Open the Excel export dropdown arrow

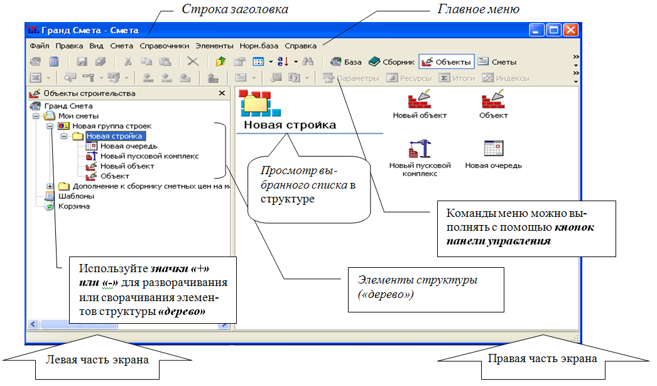(x=48, y=78)
